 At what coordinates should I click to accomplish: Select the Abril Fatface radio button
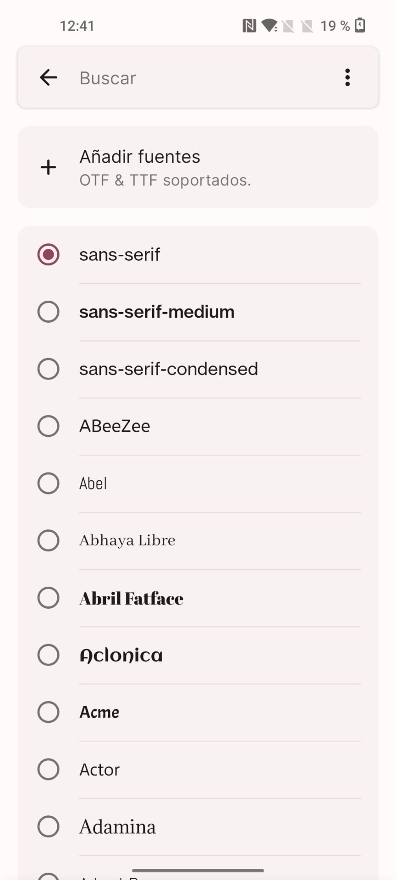click(49, 598)
